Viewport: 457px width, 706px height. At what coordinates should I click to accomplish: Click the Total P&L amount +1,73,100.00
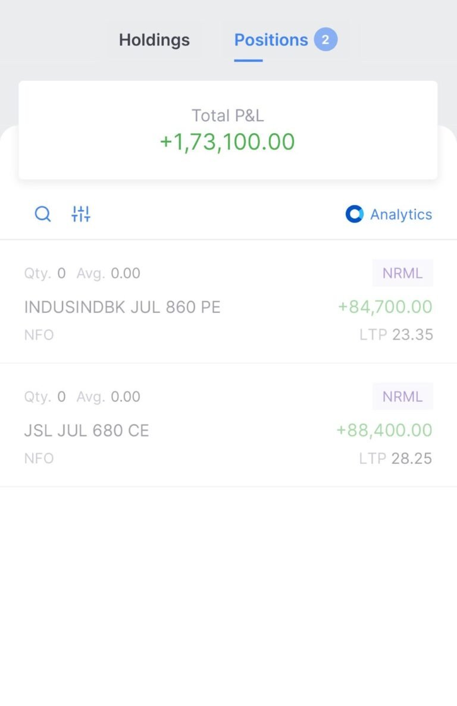tap(227, 142)
